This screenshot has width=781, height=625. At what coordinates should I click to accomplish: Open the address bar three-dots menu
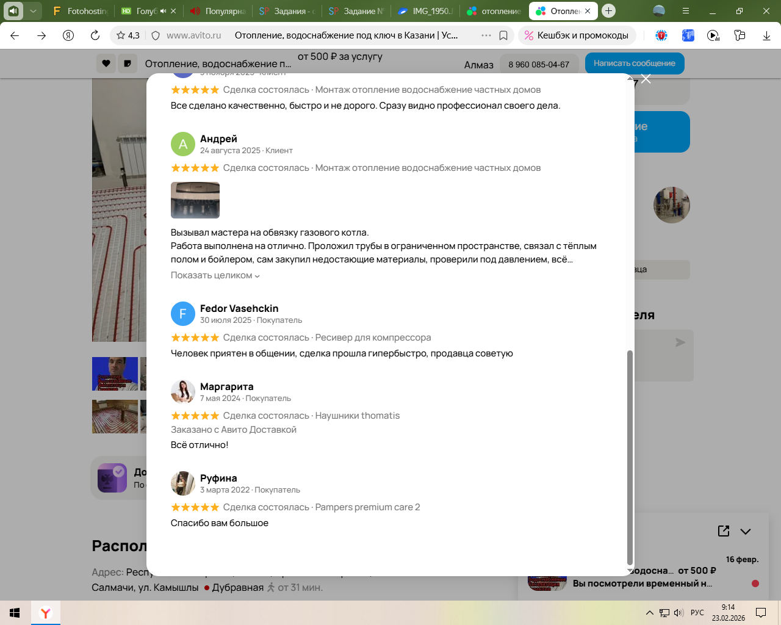486,35
